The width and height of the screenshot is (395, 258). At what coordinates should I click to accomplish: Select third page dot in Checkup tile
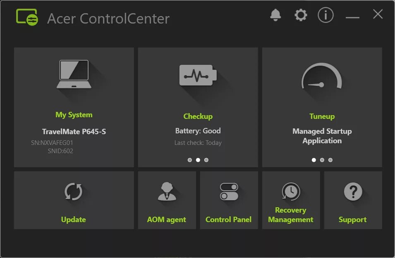pos(206,160)
